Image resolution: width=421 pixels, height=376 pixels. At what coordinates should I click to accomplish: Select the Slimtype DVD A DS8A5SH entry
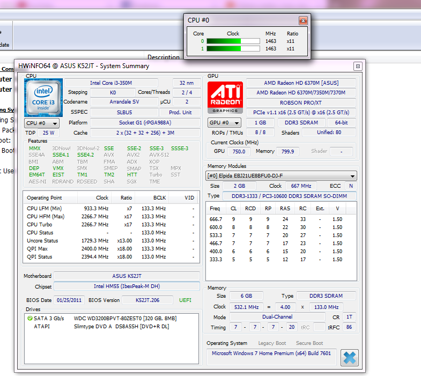pos(111,327)
